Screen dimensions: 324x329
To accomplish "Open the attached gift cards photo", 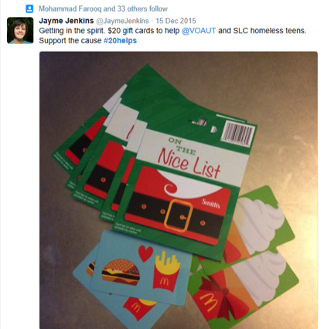I will pos(179,190).
